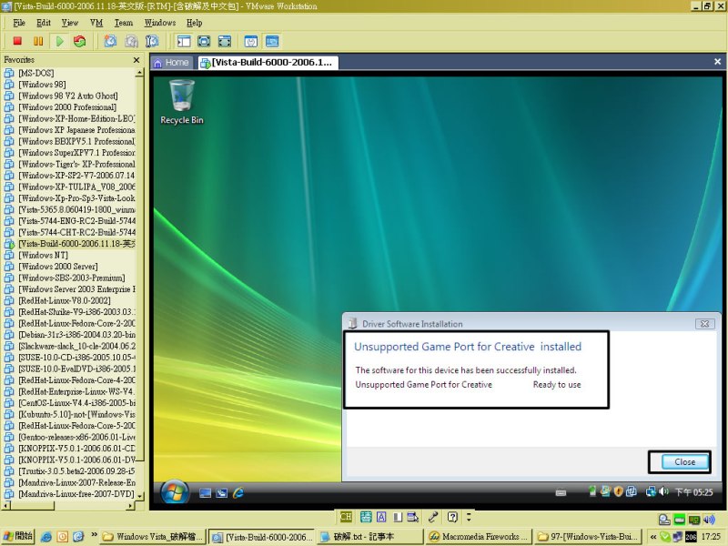Click the Favorites horizontal scroll-right arrow
Image resolution: width=728 pixels, height=546 pixels.
coord(130,505)
